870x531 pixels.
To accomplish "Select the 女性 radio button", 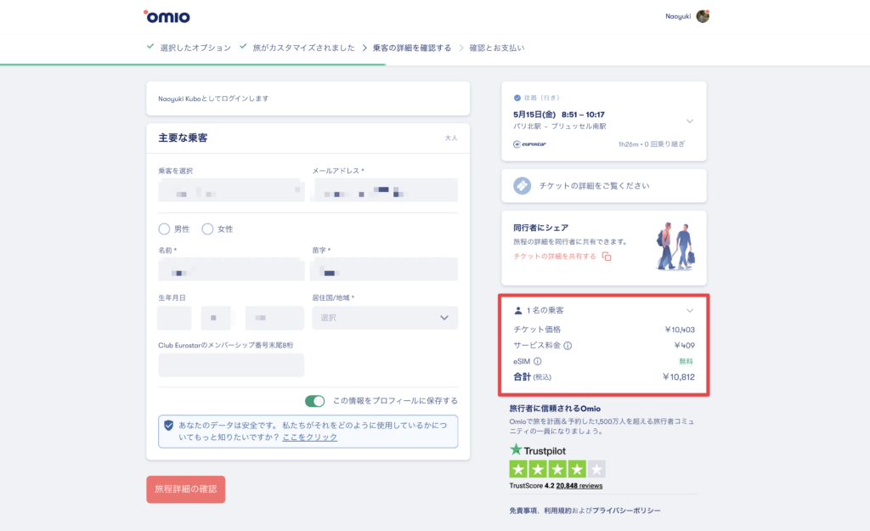I will (207, 229).
